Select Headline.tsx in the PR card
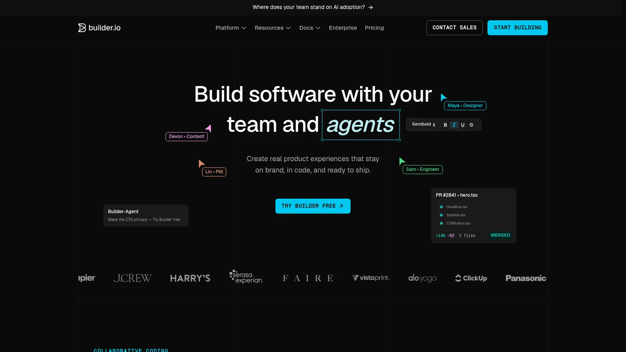The width and height of the screenshot is (626, 352). click(457, 207)
